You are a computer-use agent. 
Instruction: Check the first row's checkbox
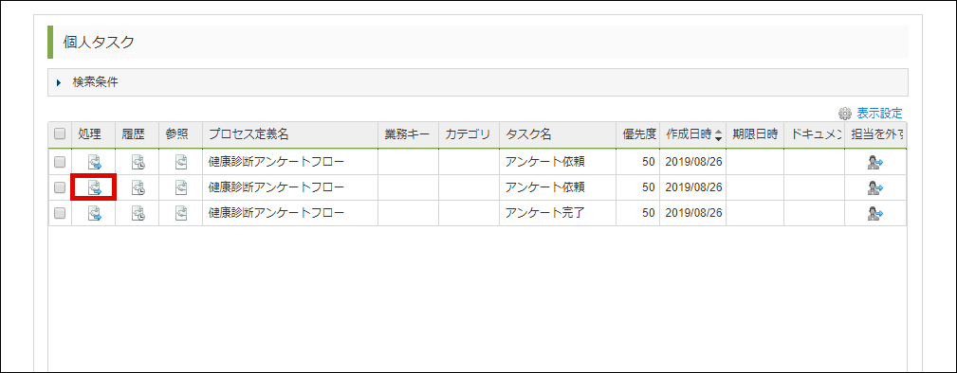pyautogui.click(x=60, y=162)
